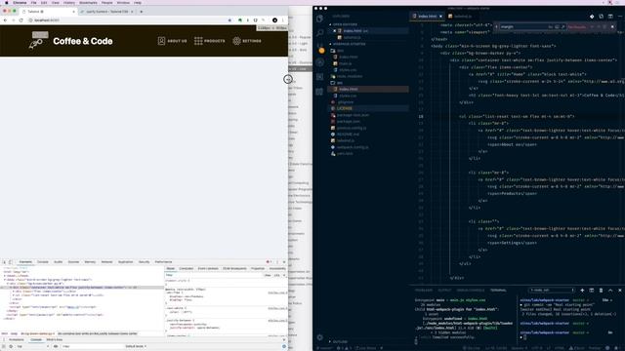Screen dimensions: 625x351
Task: Collapse the OPEN EDITORS section
Action: tap(344, 24)
